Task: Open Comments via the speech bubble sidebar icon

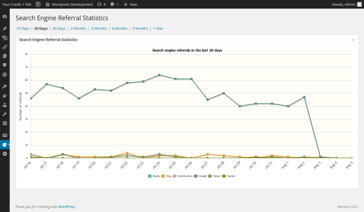Action: pos(4,65)
